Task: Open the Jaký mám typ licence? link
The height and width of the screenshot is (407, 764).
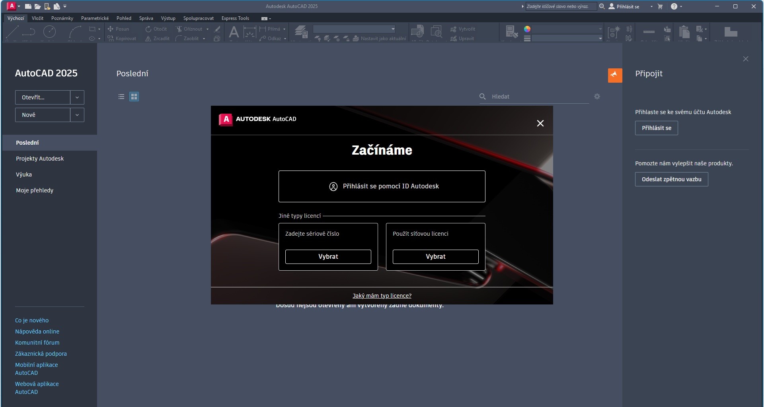Action: point(382,296)
